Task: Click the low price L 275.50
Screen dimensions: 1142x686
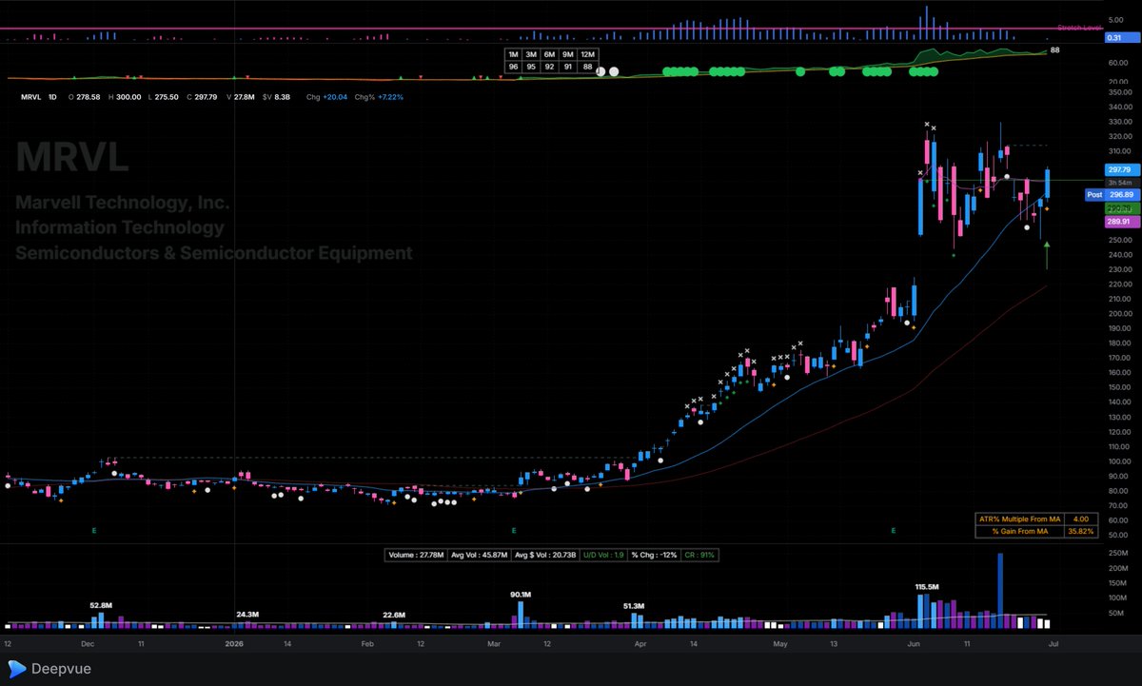Action: pos(164,96)
